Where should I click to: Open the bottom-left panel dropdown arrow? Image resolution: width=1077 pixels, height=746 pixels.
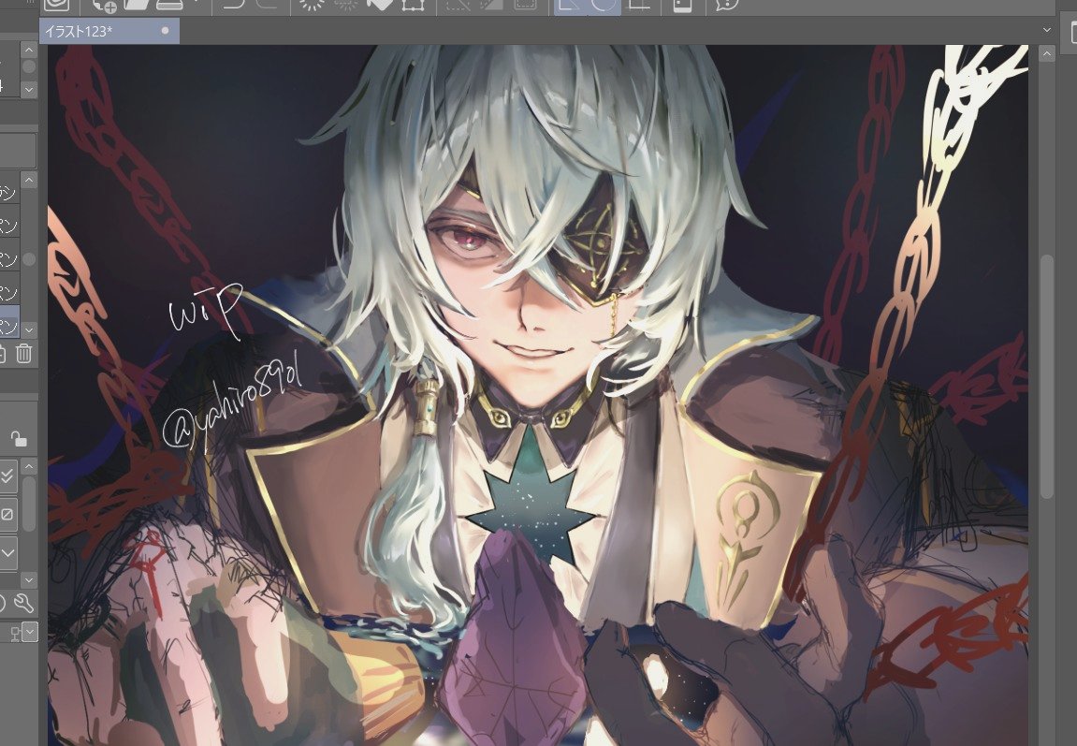[x=30, y=632]
